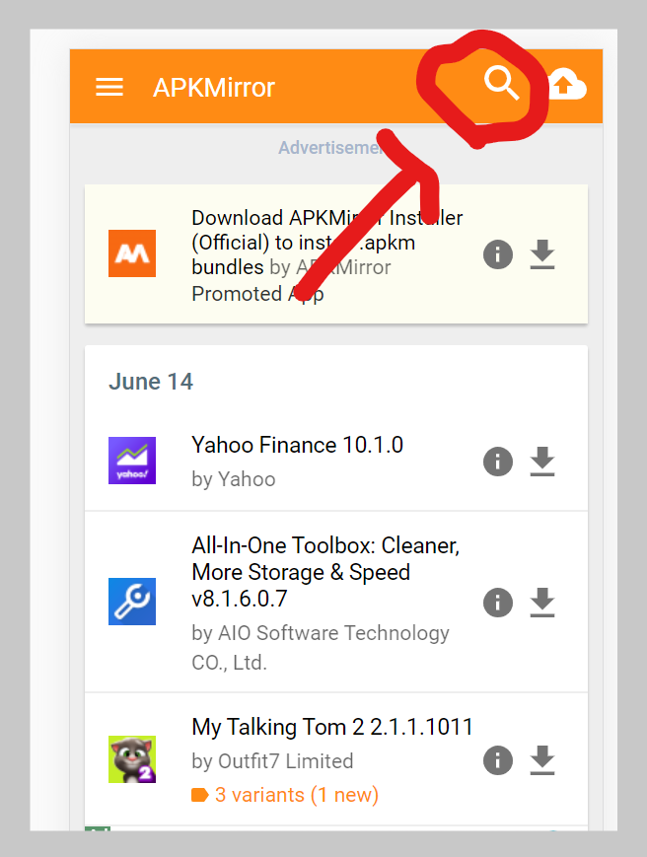
Task: Click the APKMirror site title
Action: [x=214, y=88]
